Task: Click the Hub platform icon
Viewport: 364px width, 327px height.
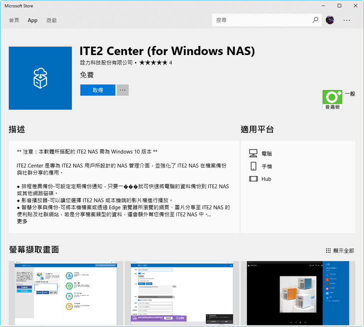Action: [253, 178]
